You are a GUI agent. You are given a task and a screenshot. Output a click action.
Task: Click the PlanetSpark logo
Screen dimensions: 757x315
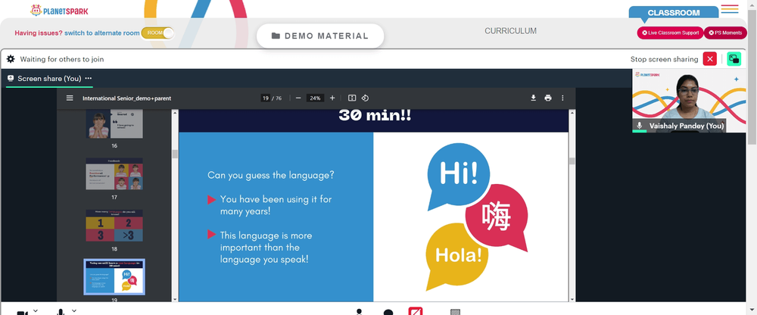click(59, 10)
